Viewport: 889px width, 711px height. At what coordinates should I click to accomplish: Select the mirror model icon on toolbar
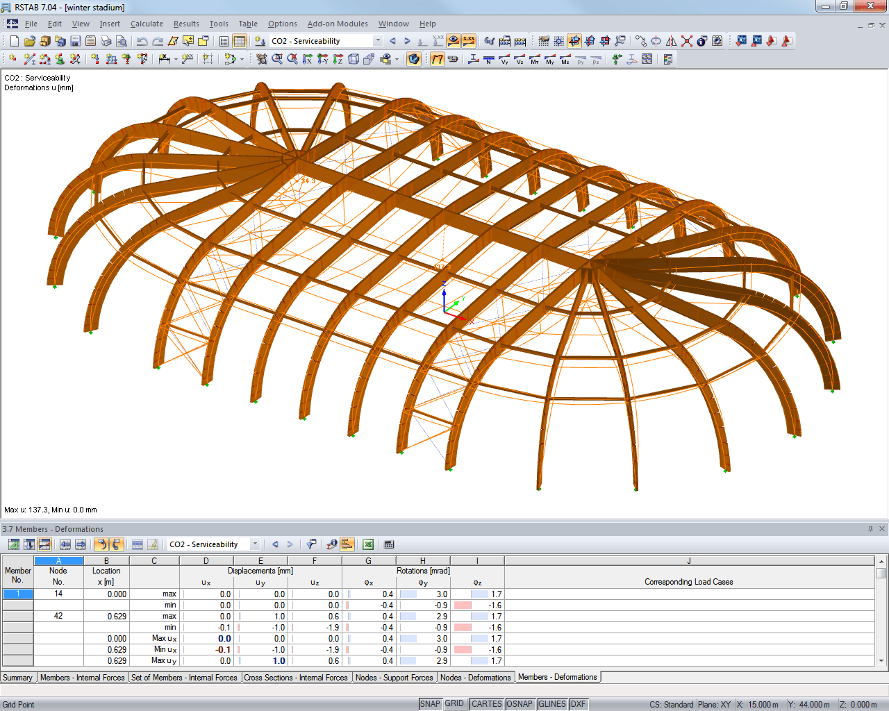pos(670,42)
